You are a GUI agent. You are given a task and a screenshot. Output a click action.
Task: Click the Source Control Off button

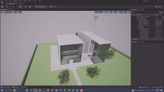(x=157, y=87)
